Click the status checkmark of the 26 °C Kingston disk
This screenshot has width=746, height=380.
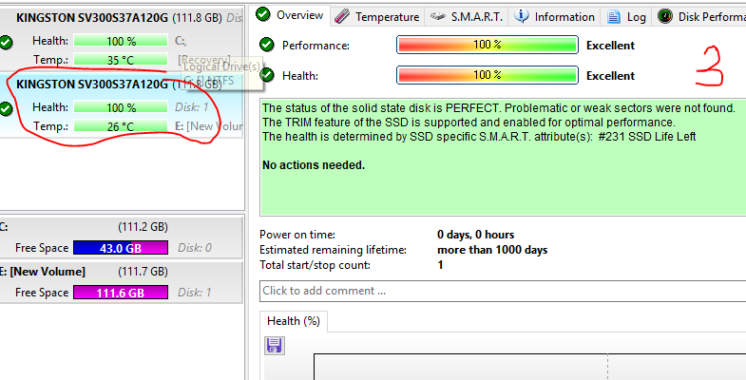pos(7,109)
